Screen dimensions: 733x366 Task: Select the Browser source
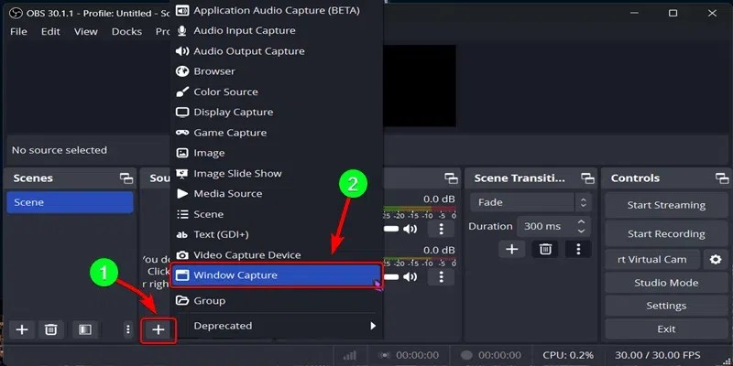277,71
